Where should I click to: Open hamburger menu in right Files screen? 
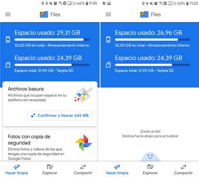pos(108,15)
